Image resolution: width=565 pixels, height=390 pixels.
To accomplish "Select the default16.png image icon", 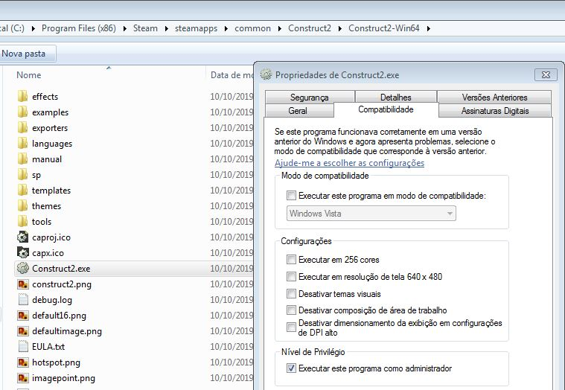I will pos(22,316).
